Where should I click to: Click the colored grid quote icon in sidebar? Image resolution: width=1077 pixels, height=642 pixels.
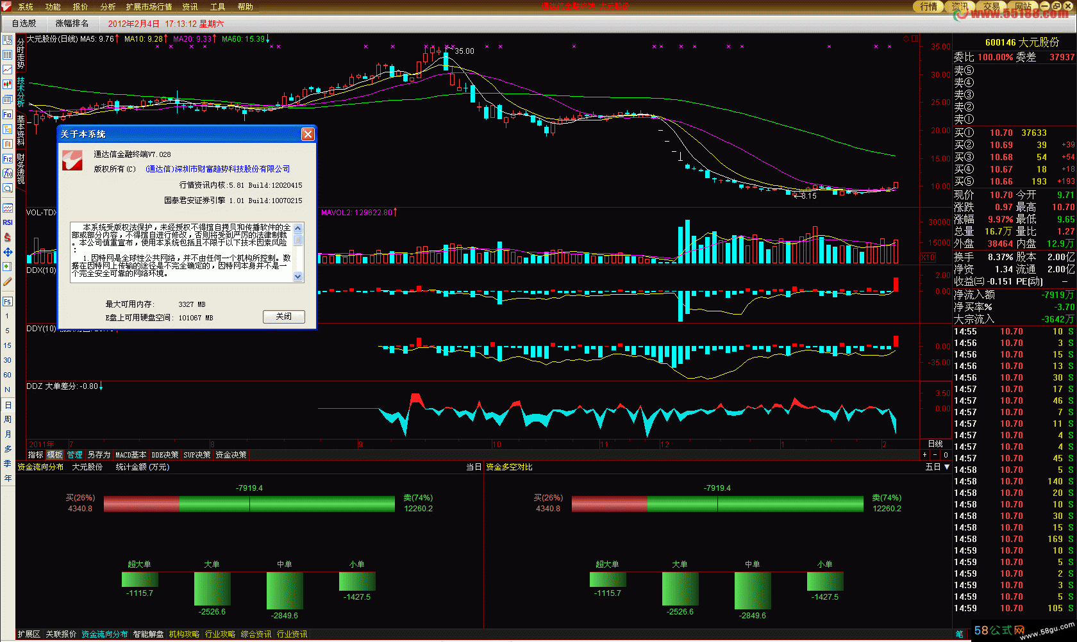pyautogui.click(x=8, y=54)
